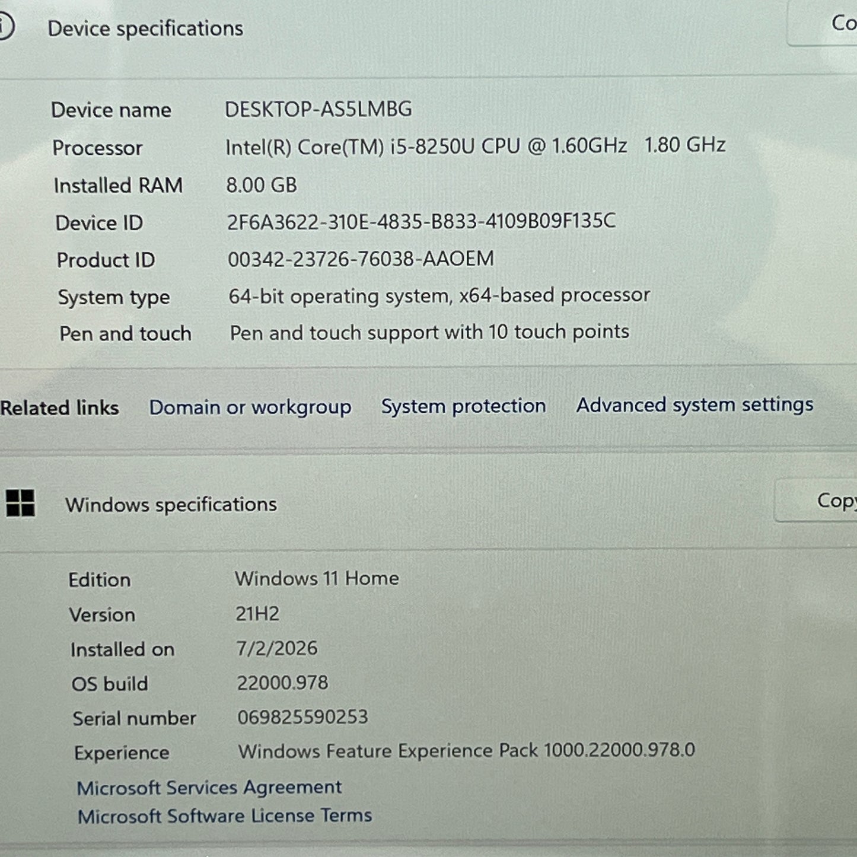This screenshot has width=857, height=857.
Task: Click the Processor label
Action: tap(97, 148)
